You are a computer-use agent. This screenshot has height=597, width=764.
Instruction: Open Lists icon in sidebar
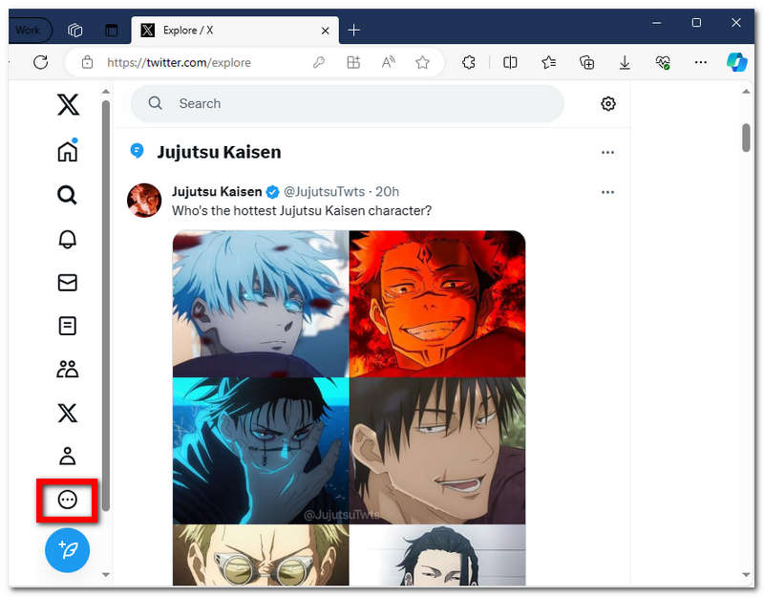coord(67,326)
